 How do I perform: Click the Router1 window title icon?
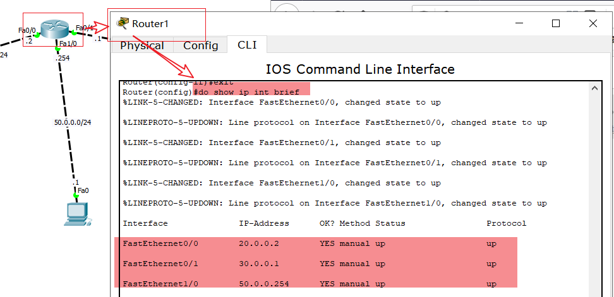(x=123, y=23)
